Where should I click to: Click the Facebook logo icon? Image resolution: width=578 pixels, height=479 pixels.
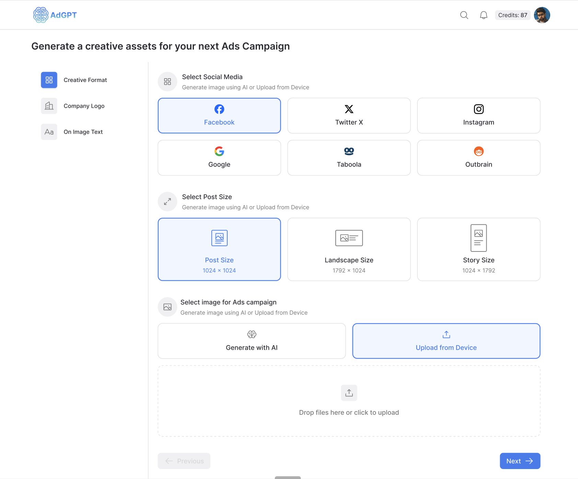coord(219,109)
